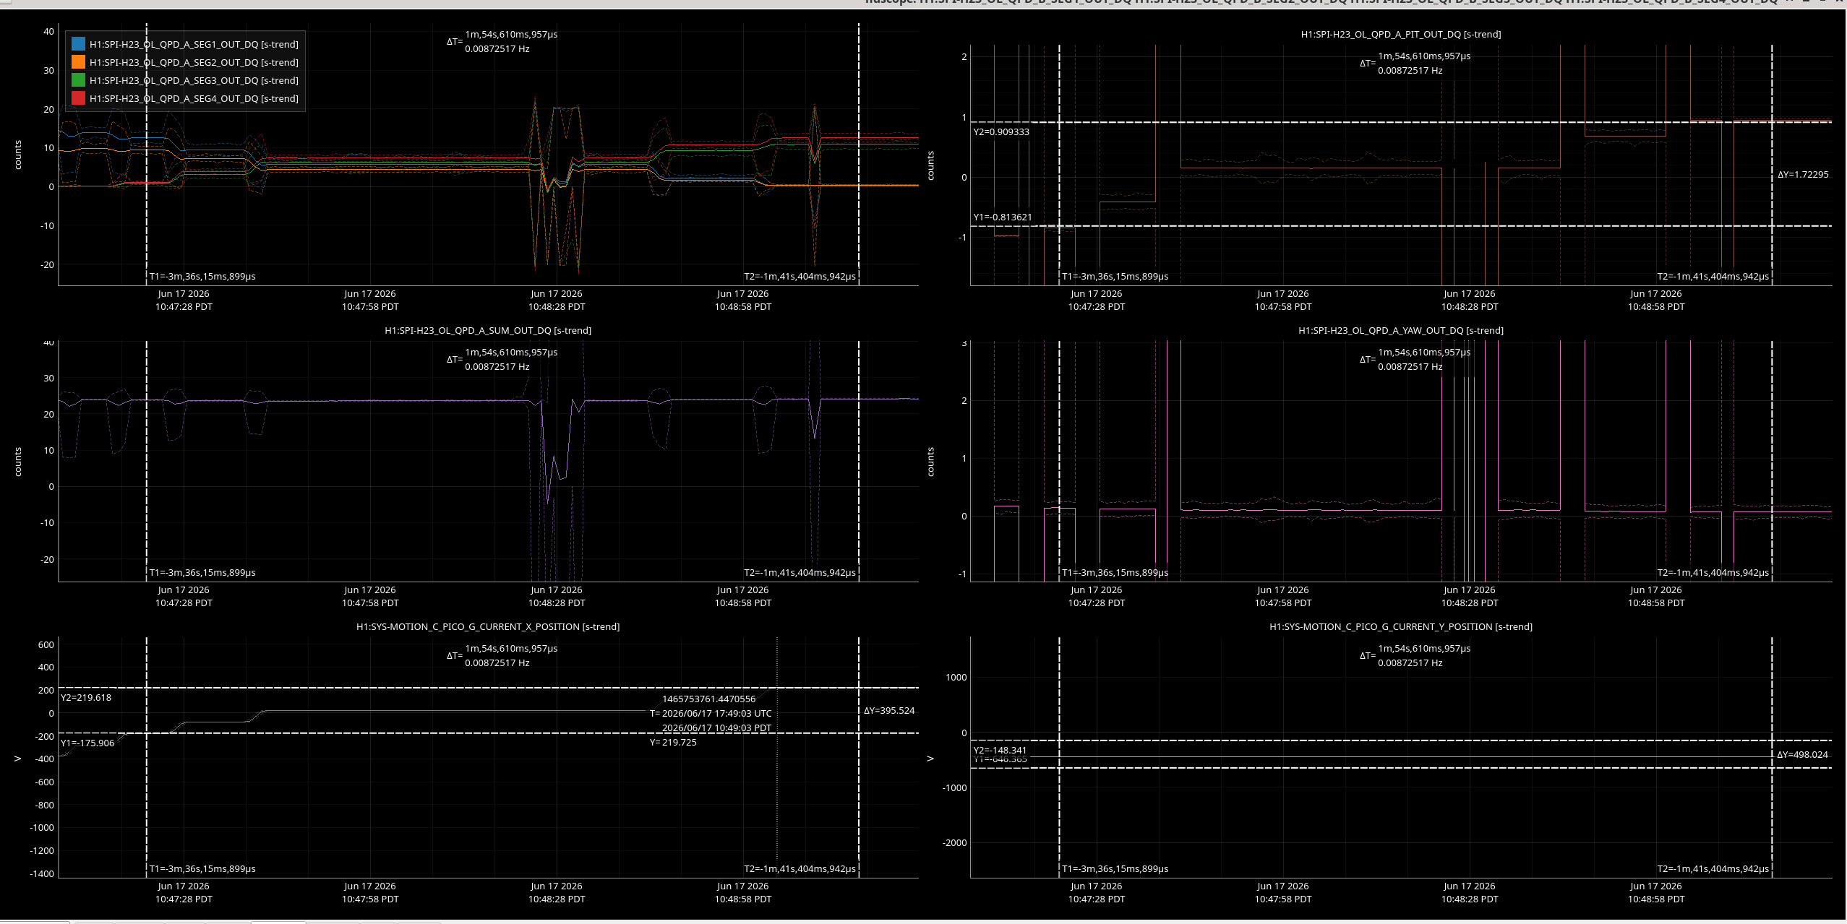The image size is (1847, 924).
Task: Select the QPD_A_SEG1_OUT_DQ legend label
Action: (x=194, y=44)
